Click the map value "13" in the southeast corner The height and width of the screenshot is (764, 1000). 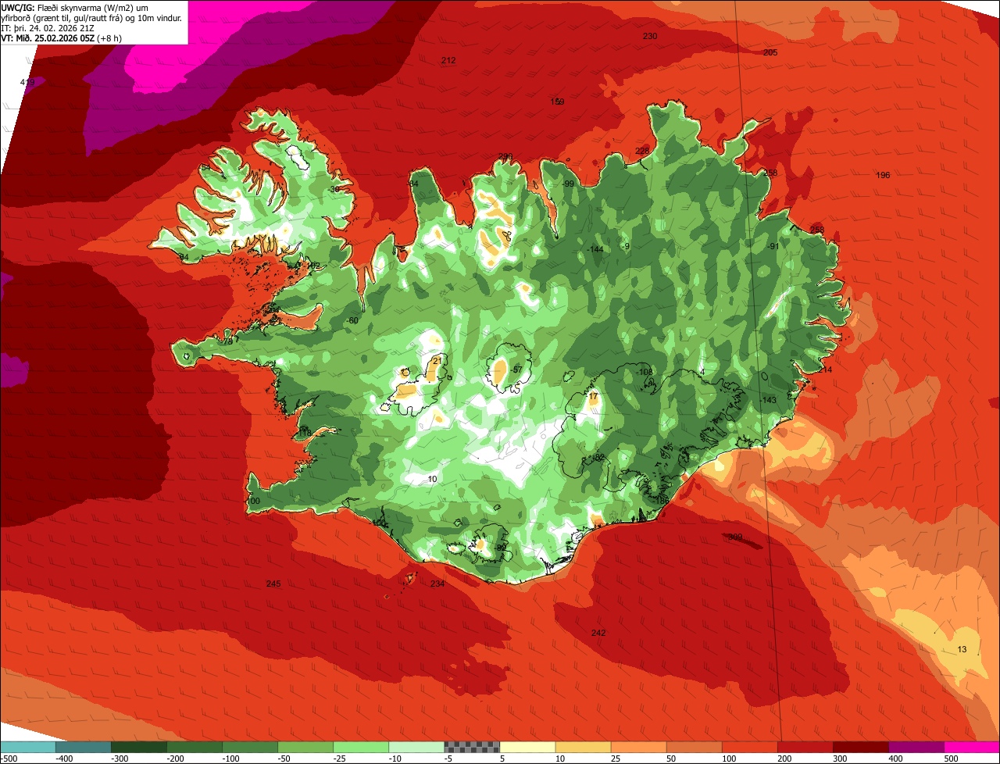(962, 650)
